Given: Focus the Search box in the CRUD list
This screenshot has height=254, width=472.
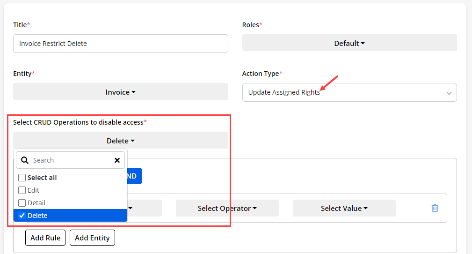Looking at the screenshot, I should click(70, 160).
